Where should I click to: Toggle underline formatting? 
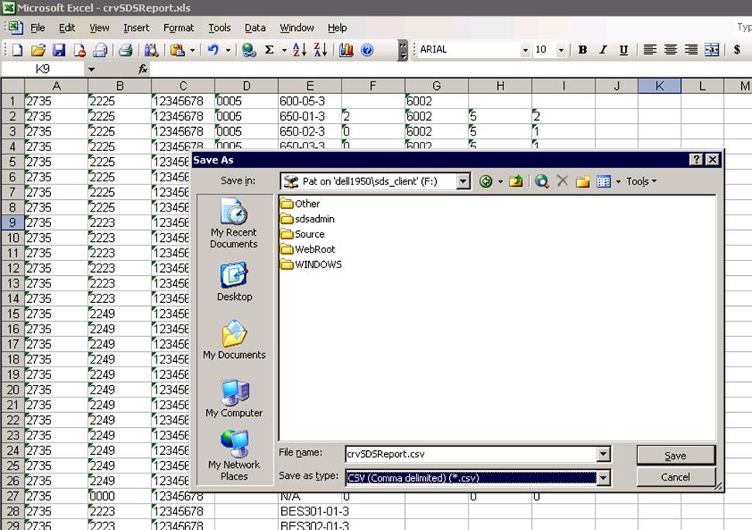[623, 50]
